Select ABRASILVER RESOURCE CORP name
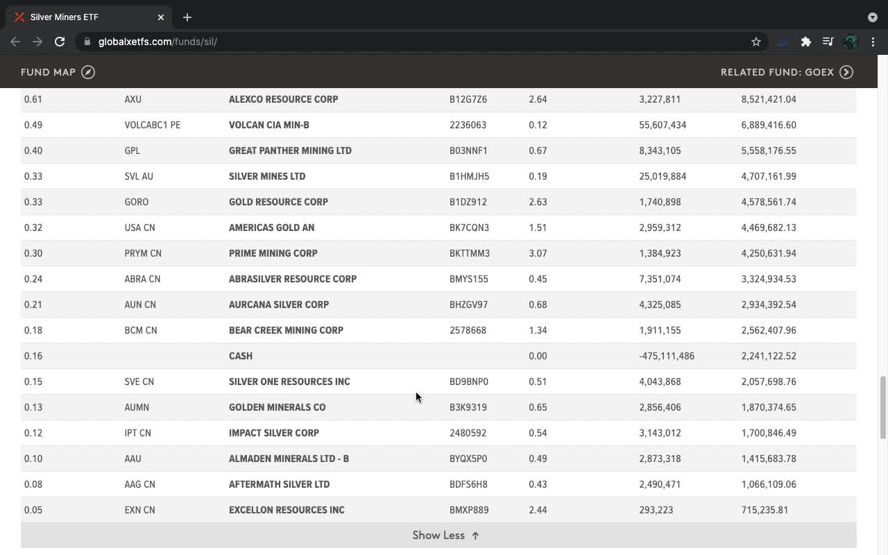This screenshot has width=888, height=555. click(293, 279)
